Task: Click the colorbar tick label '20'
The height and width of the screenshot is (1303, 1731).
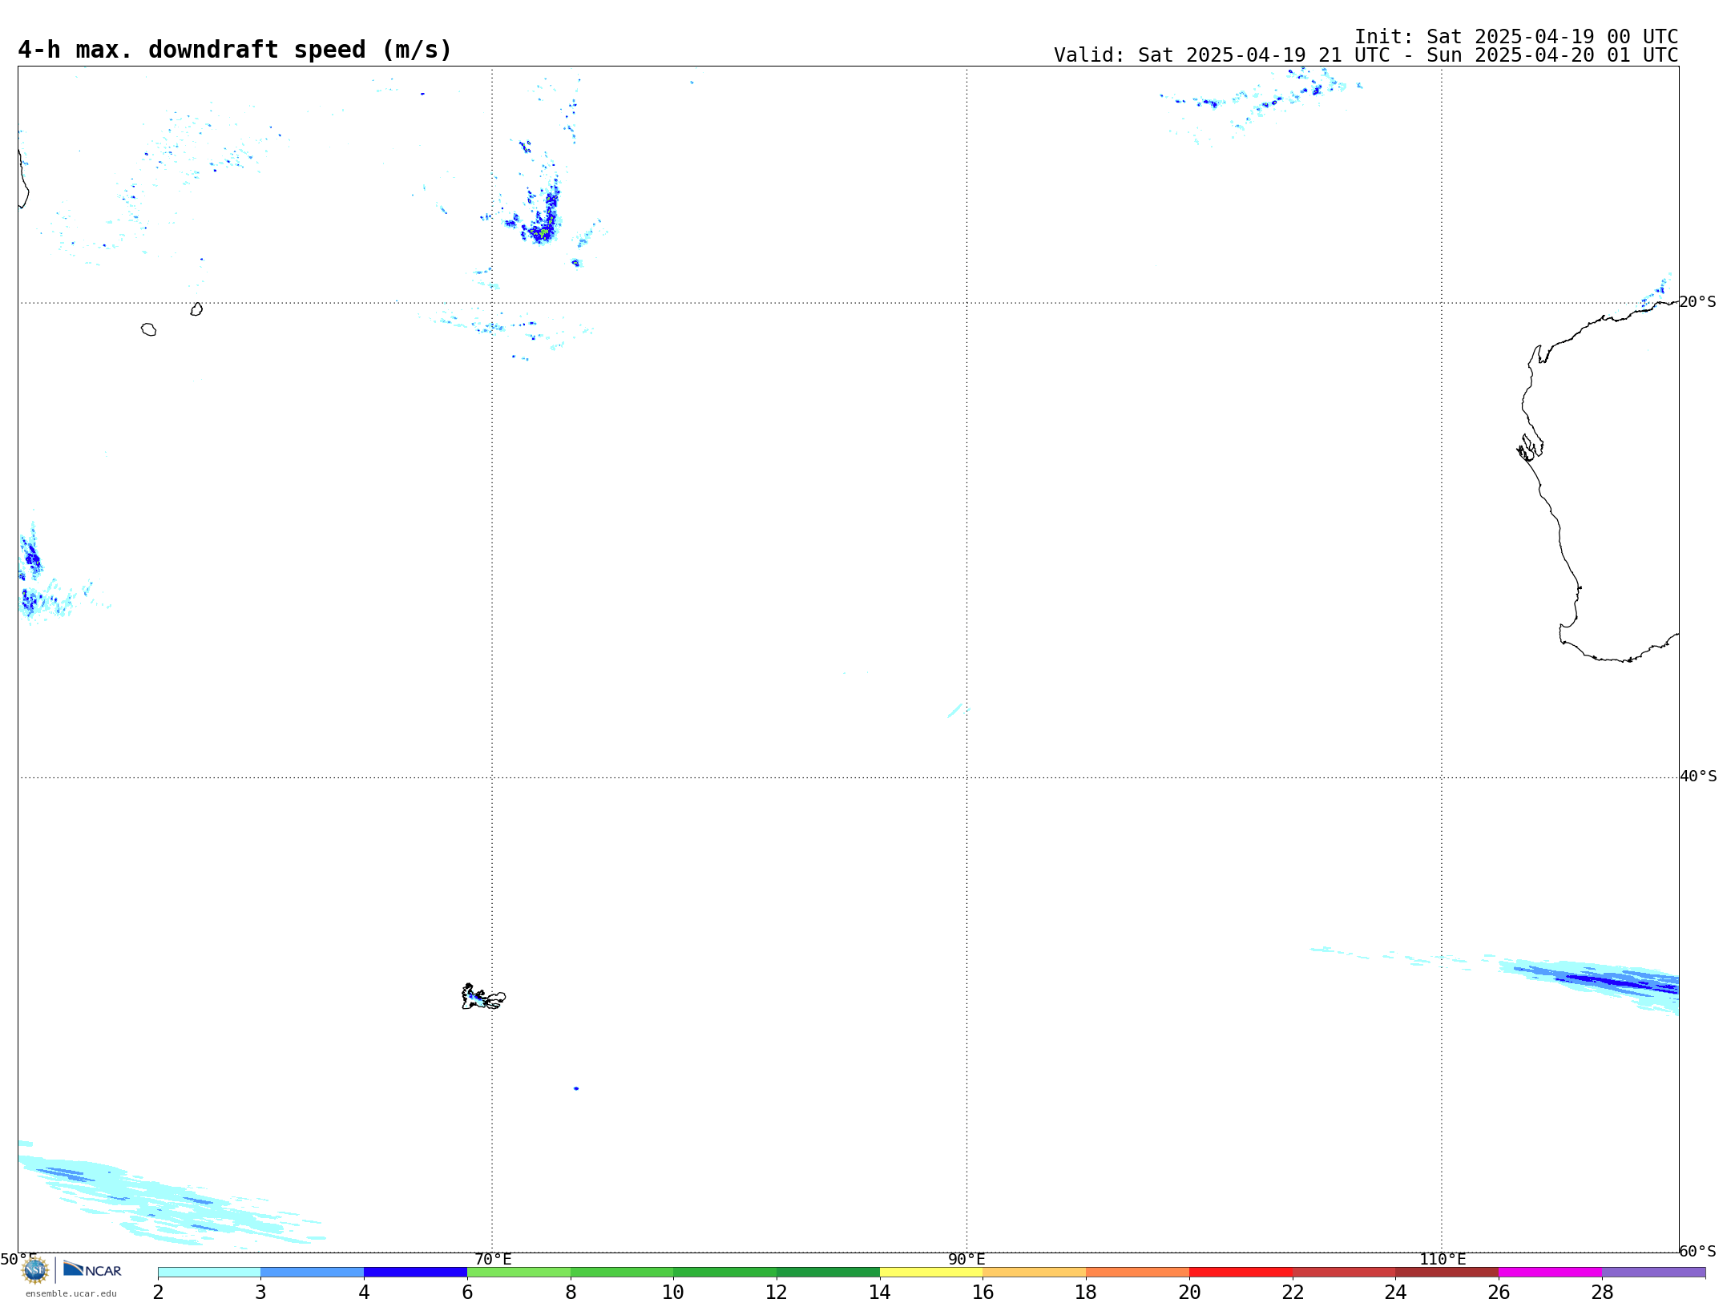Action: coord(1189,1293)
